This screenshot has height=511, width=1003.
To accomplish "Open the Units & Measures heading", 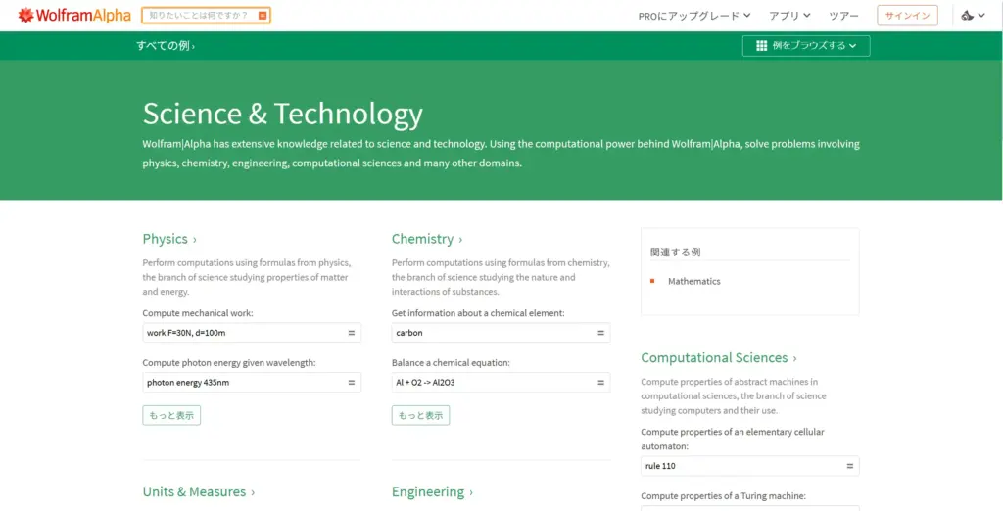I will [198, 491].
